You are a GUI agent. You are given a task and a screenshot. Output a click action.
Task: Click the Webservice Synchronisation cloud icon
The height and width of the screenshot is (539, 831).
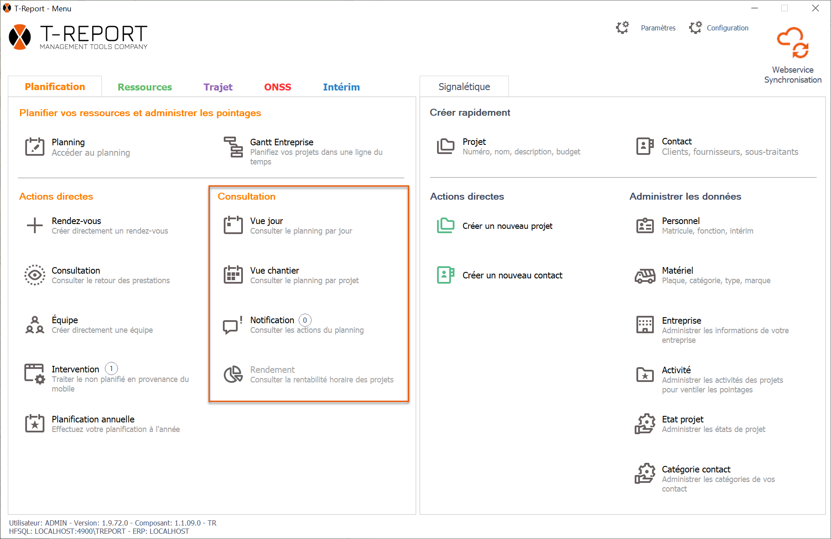792,43
